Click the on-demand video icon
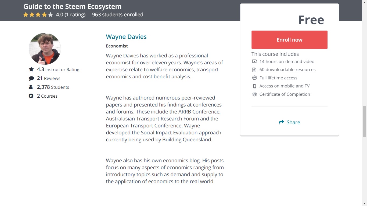Image resolution: width=367 pixels, height=206 pixels. pos(254,61)
